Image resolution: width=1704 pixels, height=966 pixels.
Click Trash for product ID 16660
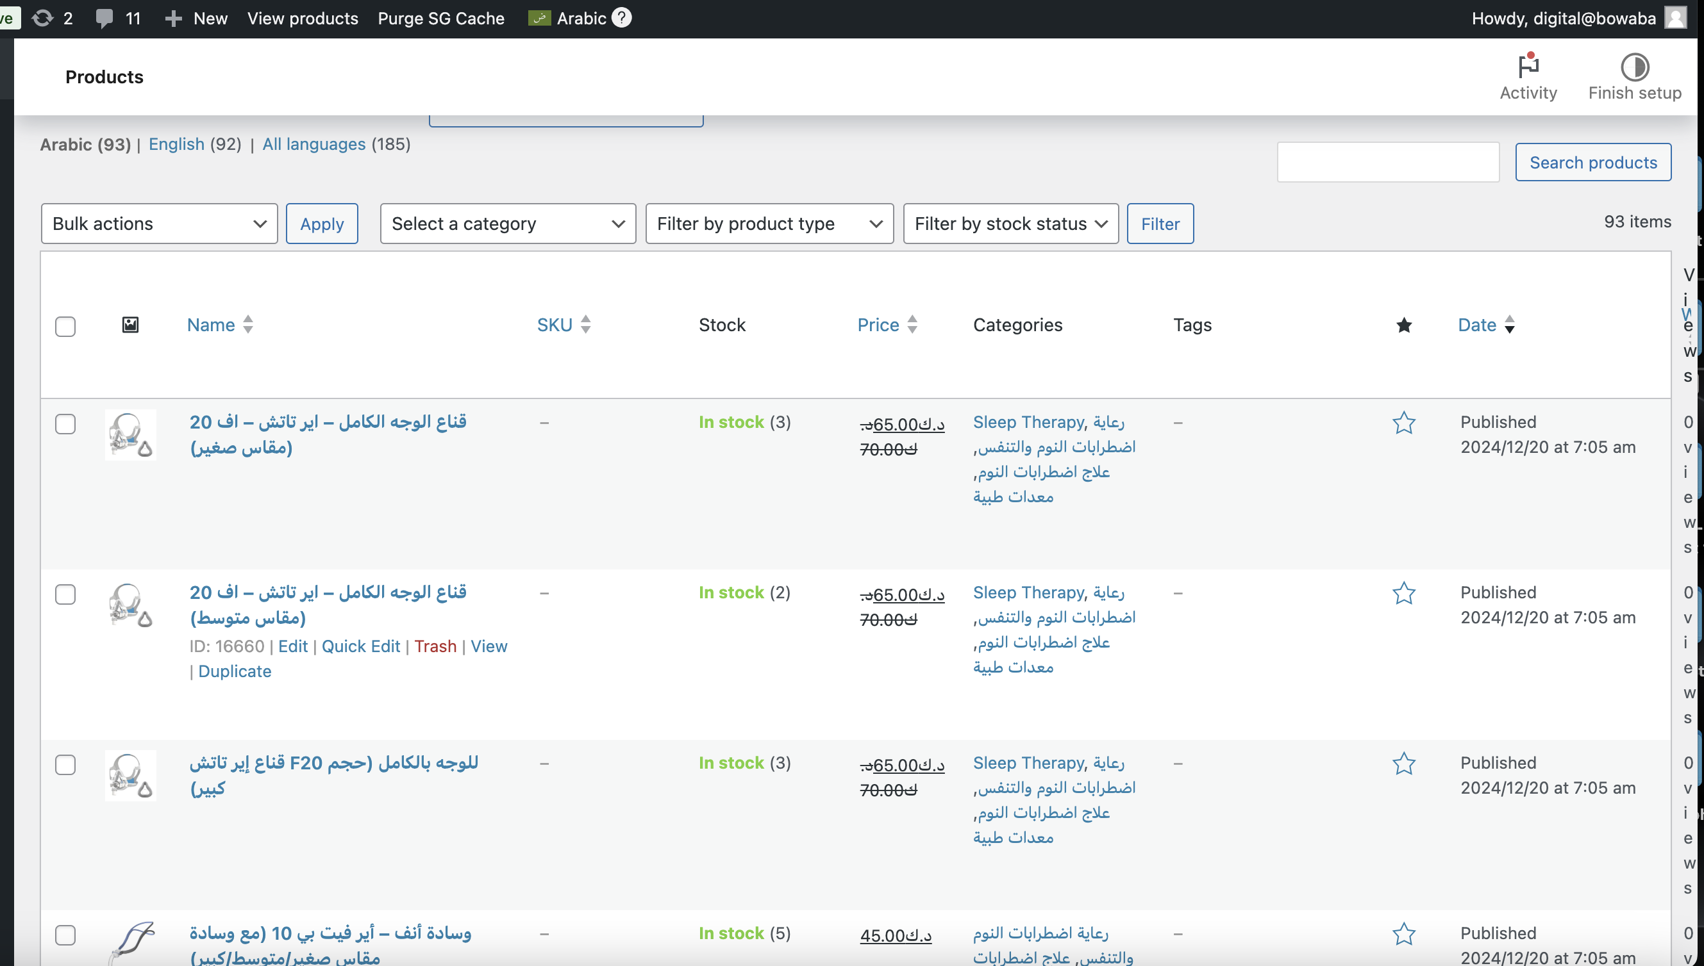coord(435,646)
